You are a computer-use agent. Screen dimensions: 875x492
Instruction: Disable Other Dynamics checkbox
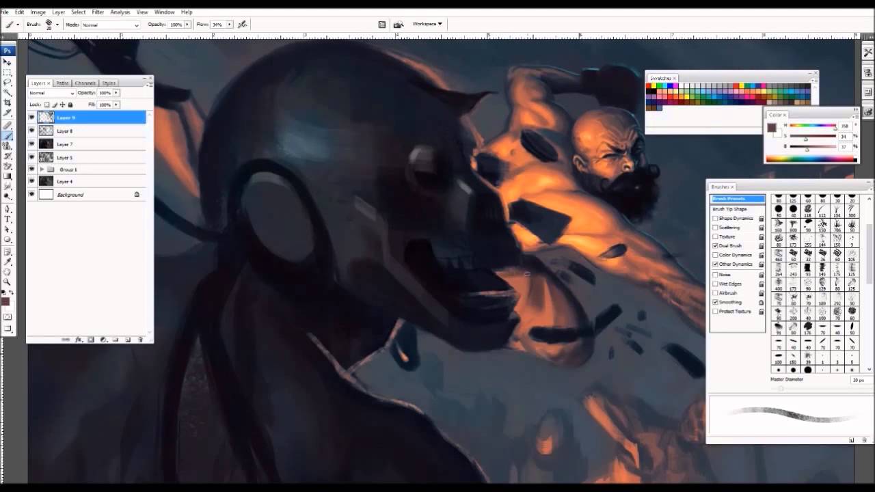point(715,264)
